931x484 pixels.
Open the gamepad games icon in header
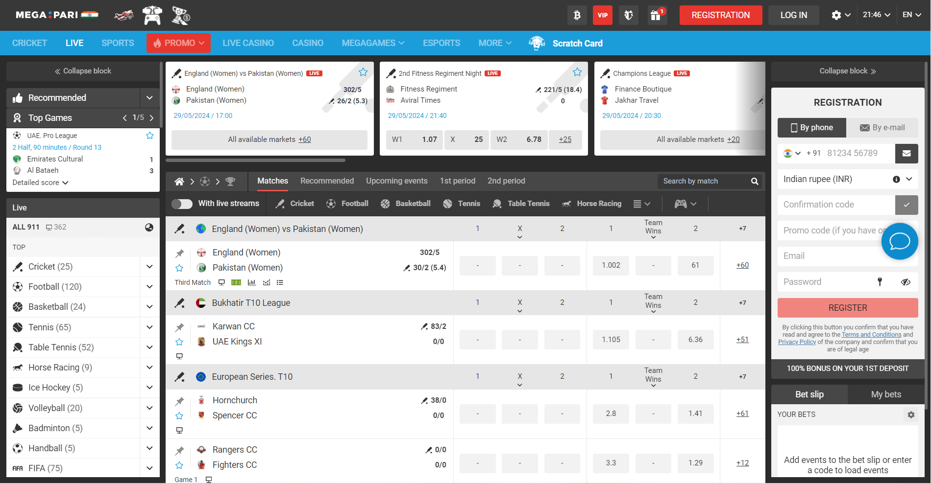[x=152, y=15]
